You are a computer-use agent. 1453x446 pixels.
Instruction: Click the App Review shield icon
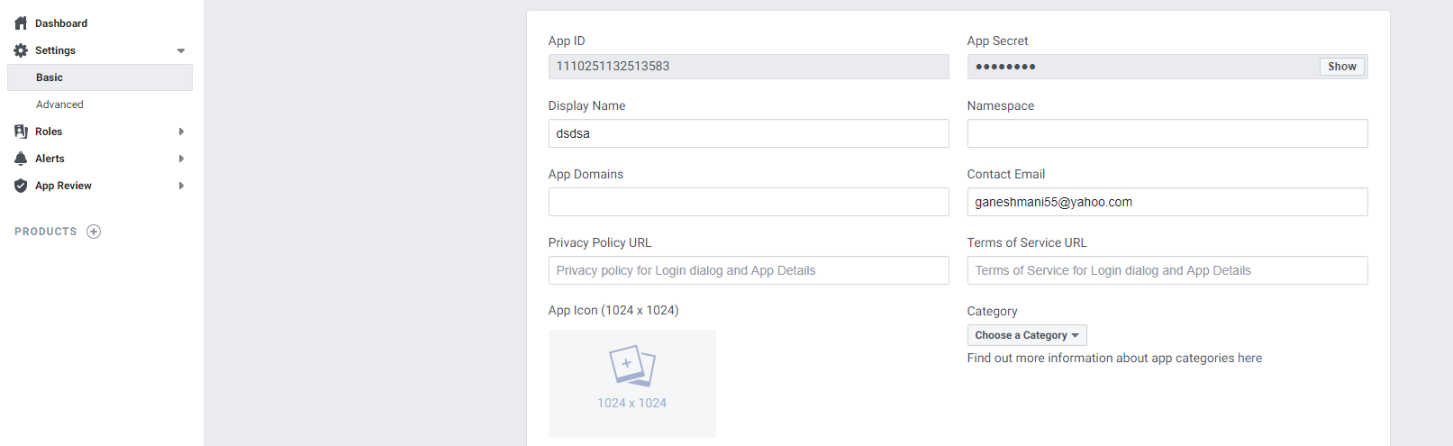(x=21, y=186)
